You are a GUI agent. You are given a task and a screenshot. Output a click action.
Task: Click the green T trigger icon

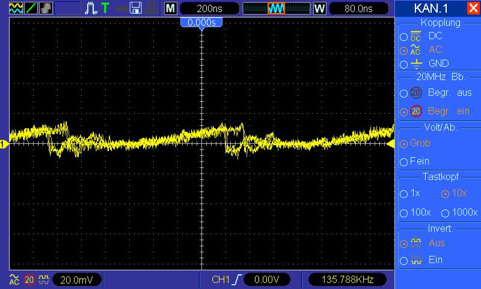[105, 8]
